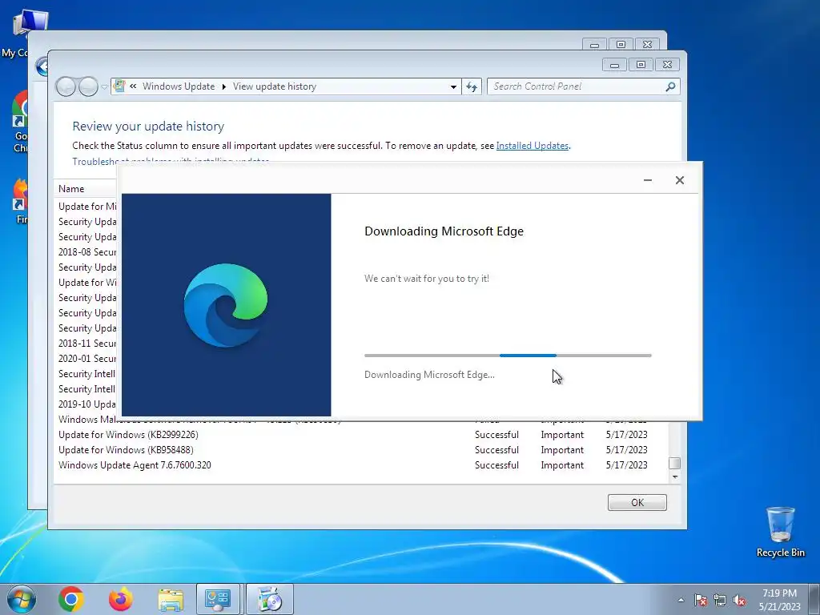The image size is (820, 615).
Task: Open Windows Explorer from the taskbar
Action: (171, 600)
